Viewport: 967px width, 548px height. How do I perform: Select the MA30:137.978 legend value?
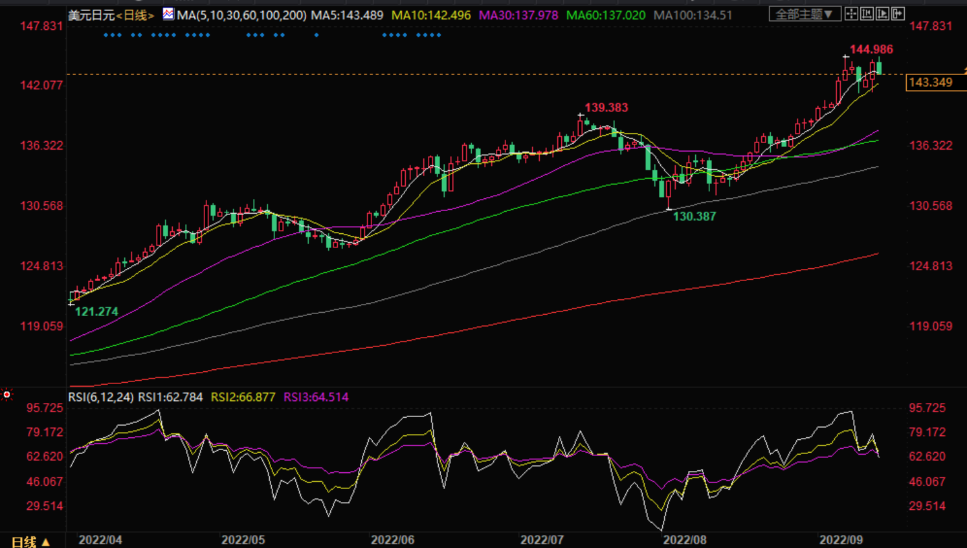pos(518,15)
